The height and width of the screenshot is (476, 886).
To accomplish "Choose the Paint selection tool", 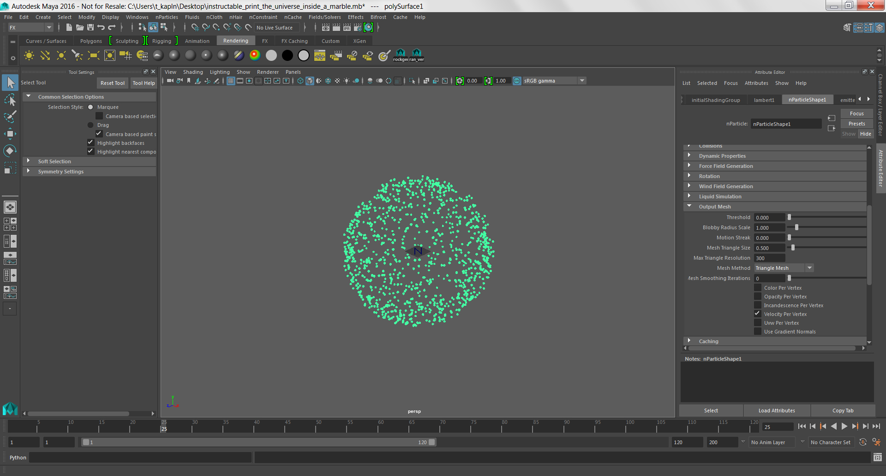I will point(10,117).
